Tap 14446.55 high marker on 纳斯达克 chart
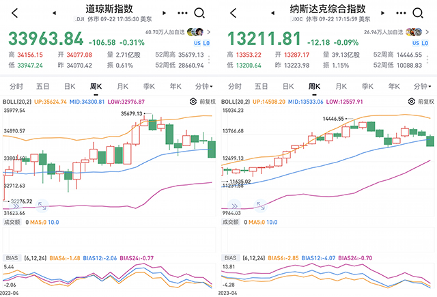Viewport: 437px width, 297px height. click(333, 119)
